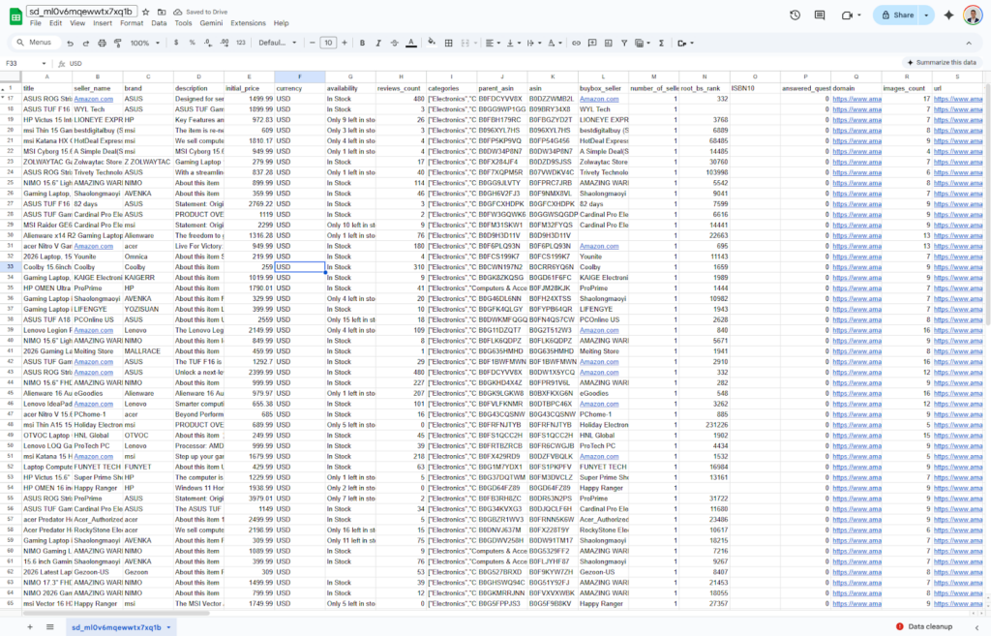The image size is (991, 636).
Task: Open Google account avatar
Action: coord(973,15)
